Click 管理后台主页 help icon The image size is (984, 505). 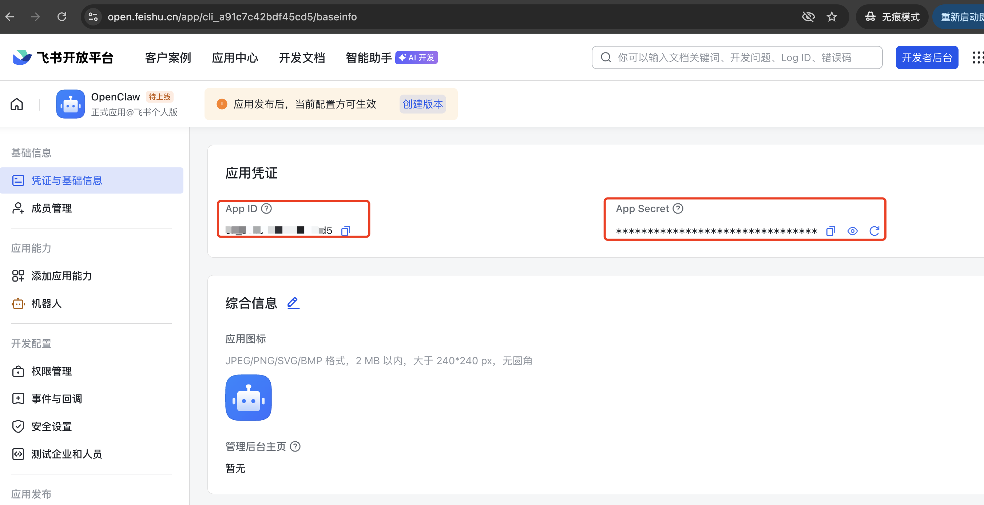click(295, 446)
